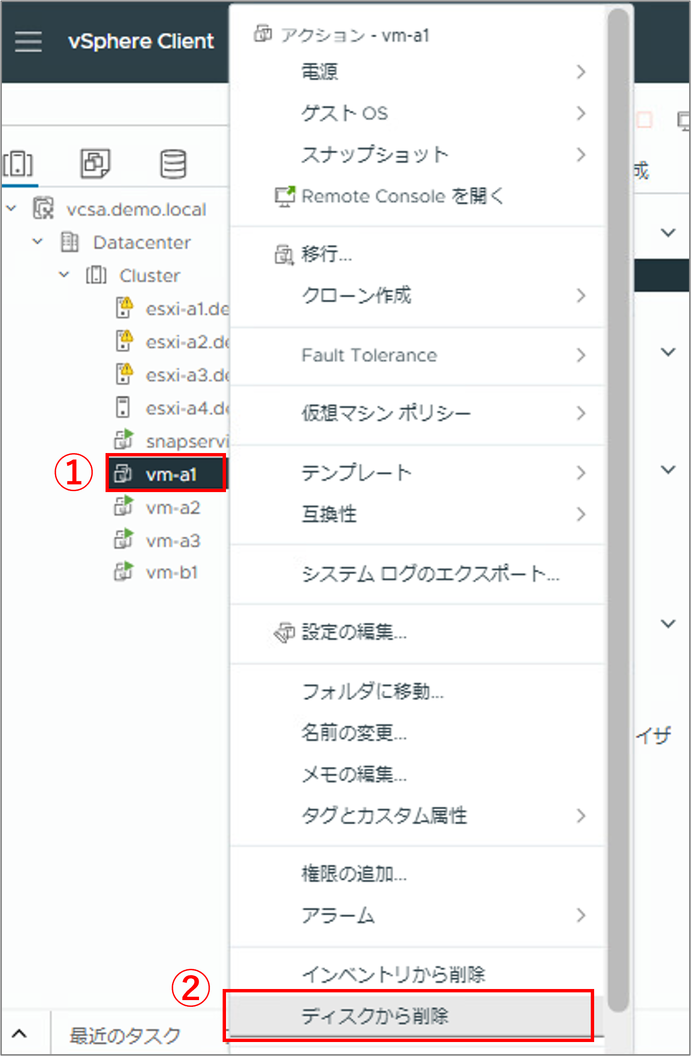The image size is (691, 1056).
Task: Click the powered-on VM icon for vm-a3
Action: pos(123,539)
